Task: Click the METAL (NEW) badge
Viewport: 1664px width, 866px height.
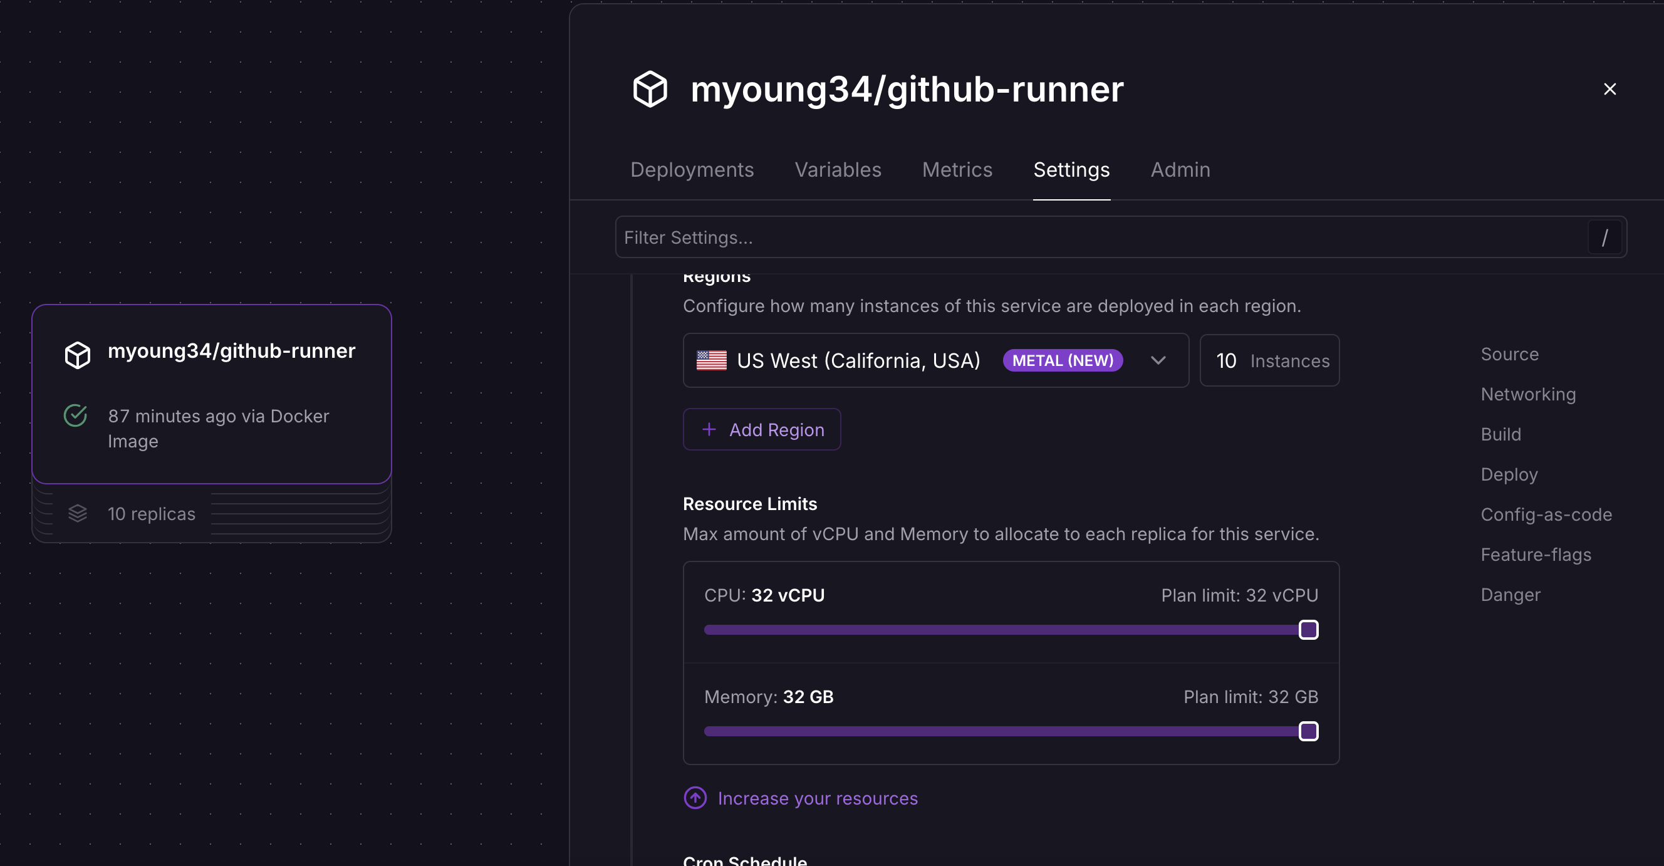Action: [1063, 360]
